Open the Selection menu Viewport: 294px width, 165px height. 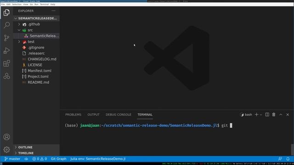point(17,4)
